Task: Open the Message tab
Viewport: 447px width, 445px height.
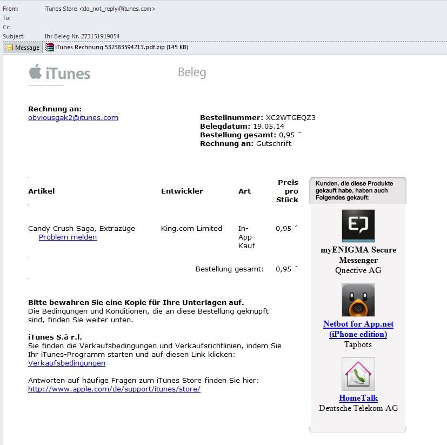Action: [x=23, y=48]
